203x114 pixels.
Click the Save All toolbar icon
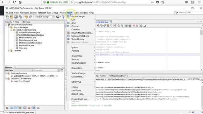click(x=20, y=17)
